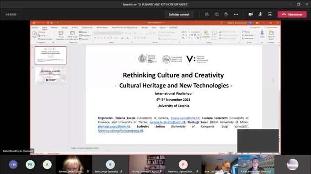Open more actions ellipsis menu
This screenshot has width=311, height=174.
pyautogui.click(x=236, y=15)
